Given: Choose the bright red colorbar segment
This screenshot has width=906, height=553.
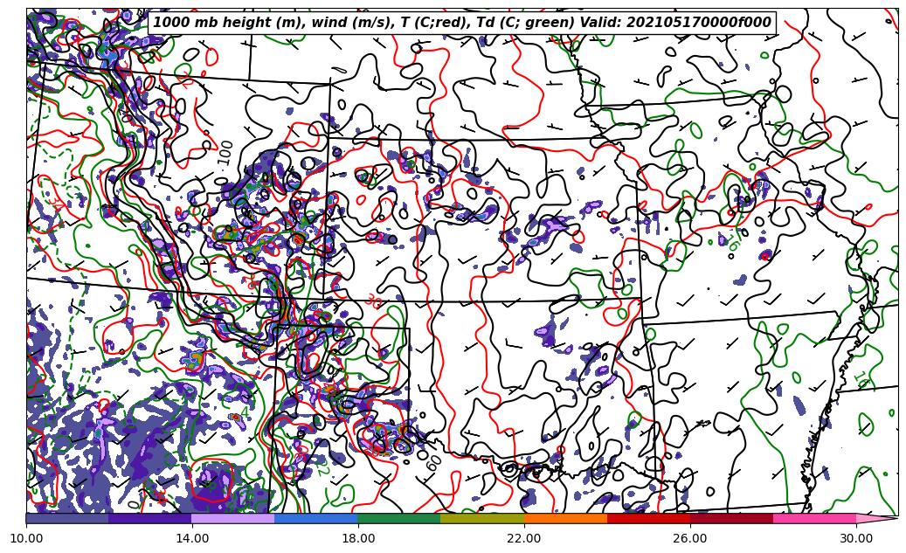Looking at the screenshot, I should (x=648, y=518).
